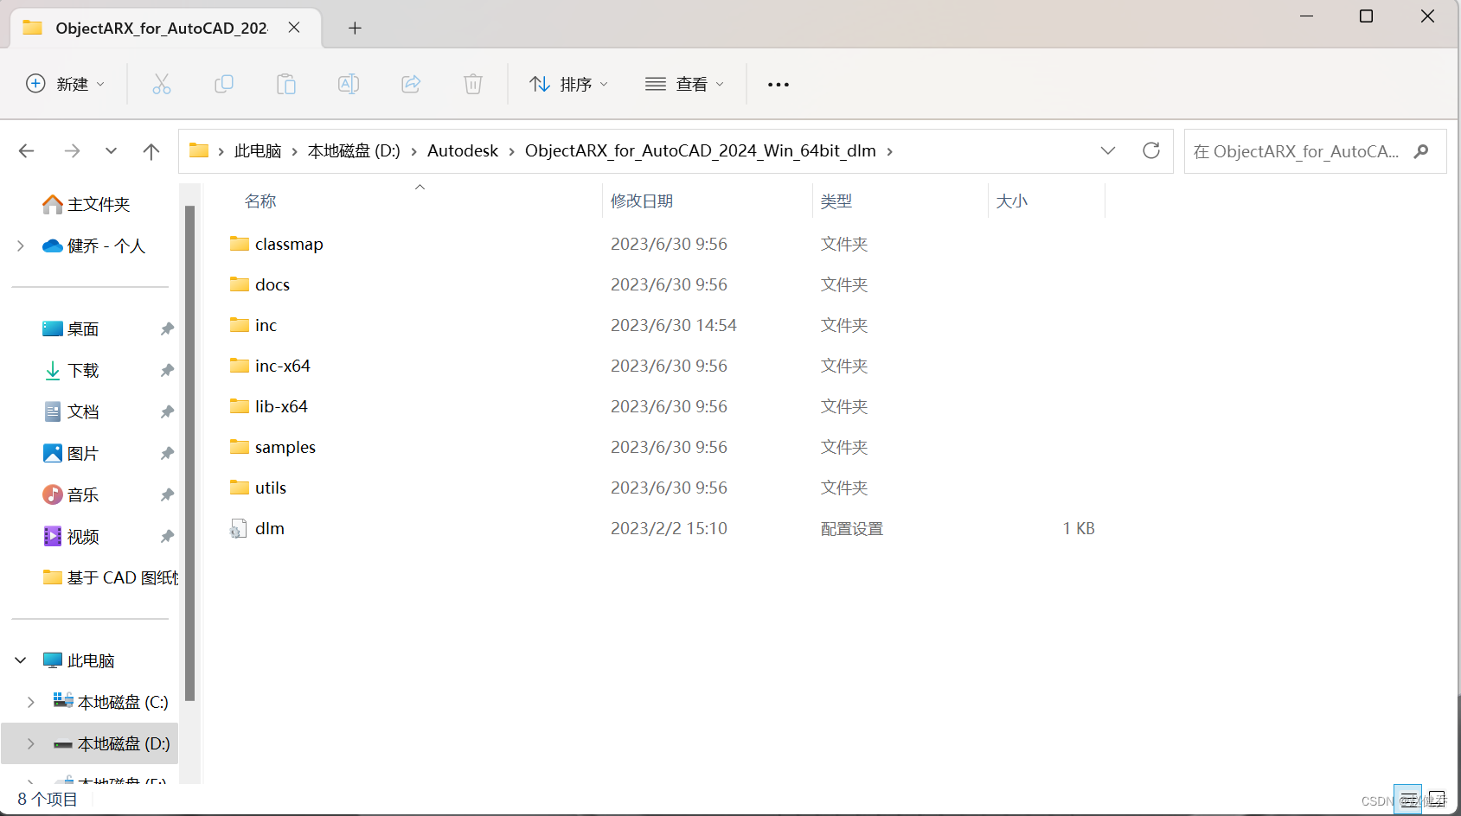The width and height of the screenshot is (1461, 816).
Task: Click the Cut scissors icon
Action: 162,84
